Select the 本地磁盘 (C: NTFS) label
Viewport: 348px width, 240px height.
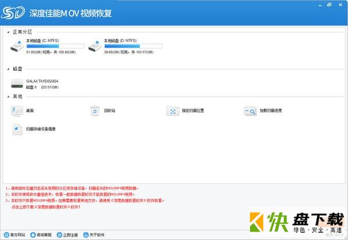(x=42, y=41)
